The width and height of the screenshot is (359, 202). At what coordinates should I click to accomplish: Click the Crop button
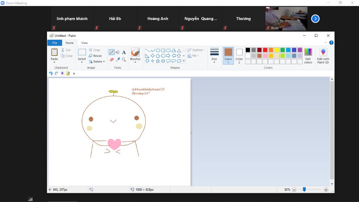click(x=94, y=50)
